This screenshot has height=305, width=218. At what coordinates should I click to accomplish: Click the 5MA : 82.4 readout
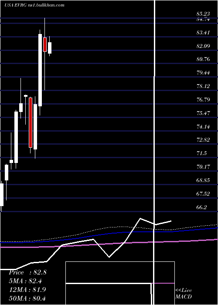(25, 281)
